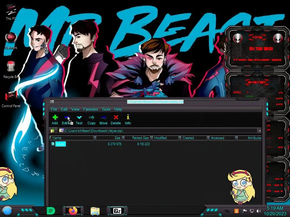The width and height of the screenshot is (290, 217).
Task: Sort by the Modified column header
Action: click(x=165, y=138)
